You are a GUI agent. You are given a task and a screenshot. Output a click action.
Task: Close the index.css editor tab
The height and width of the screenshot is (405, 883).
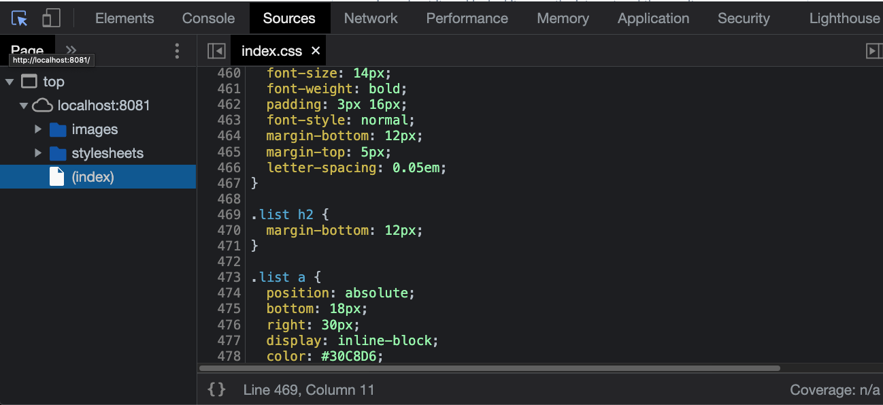tap(315, 51)
